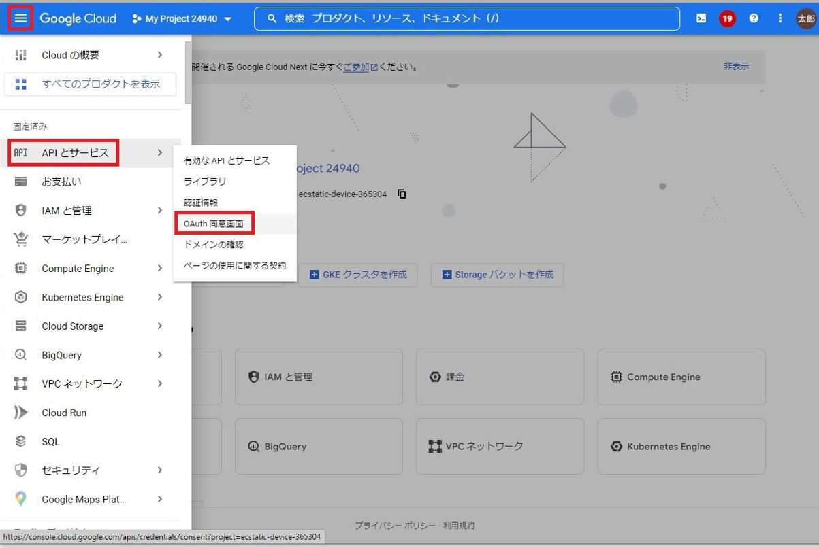Click the Cloud Storage sidebar icon
819x548 pixels.
tap(21, 326)
